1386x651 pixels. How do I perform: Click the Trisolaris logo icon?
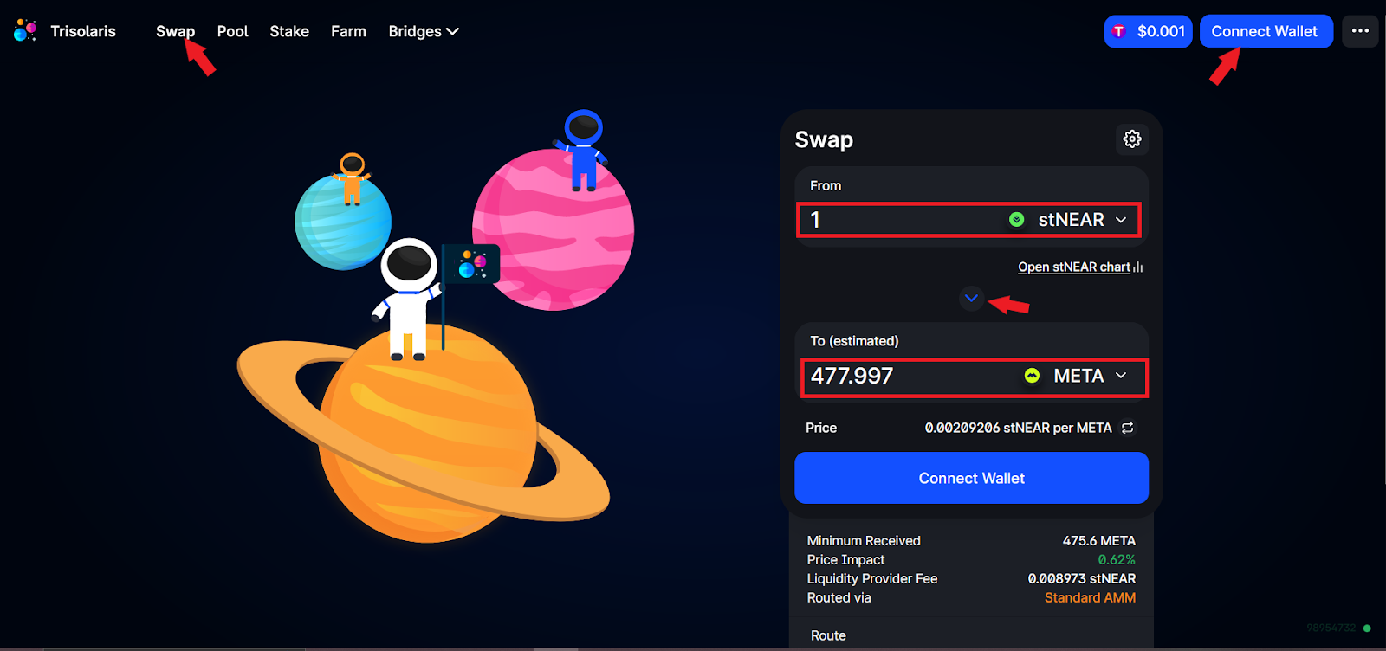tap(25, 30)
